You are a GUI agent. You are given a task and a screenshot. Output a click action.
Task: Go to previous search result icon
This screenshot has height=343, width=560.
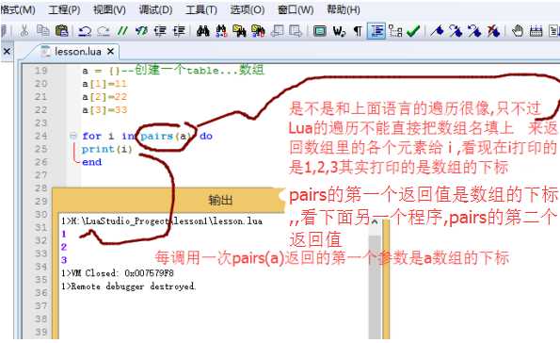click(x=277, y=31)
